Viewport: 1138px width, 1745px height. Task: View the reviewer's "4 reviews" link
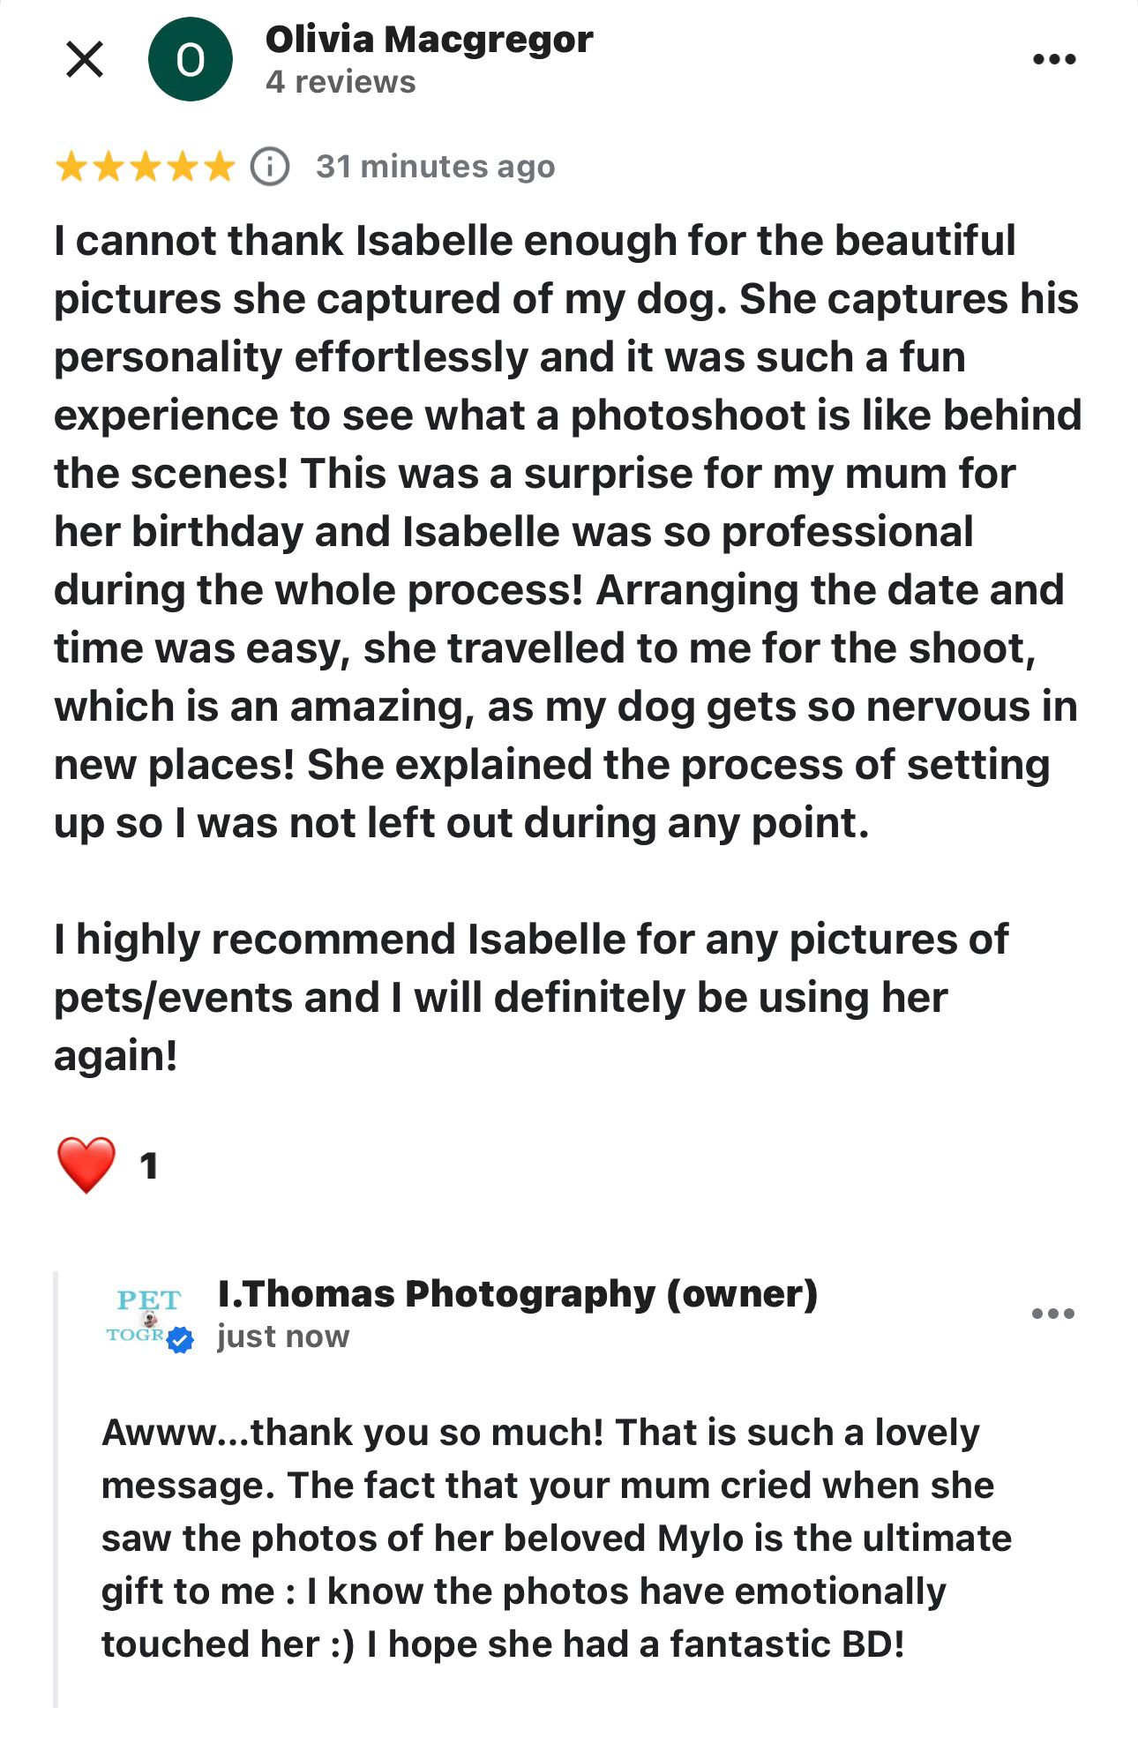tap(341, 82)
